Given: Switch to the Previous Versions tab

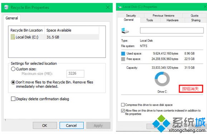Looking at the screenshot, I should point(163,16).
